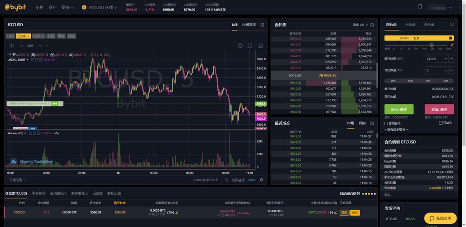
Task: Click the green 买入/做多 button
Action: click(399, 109)
